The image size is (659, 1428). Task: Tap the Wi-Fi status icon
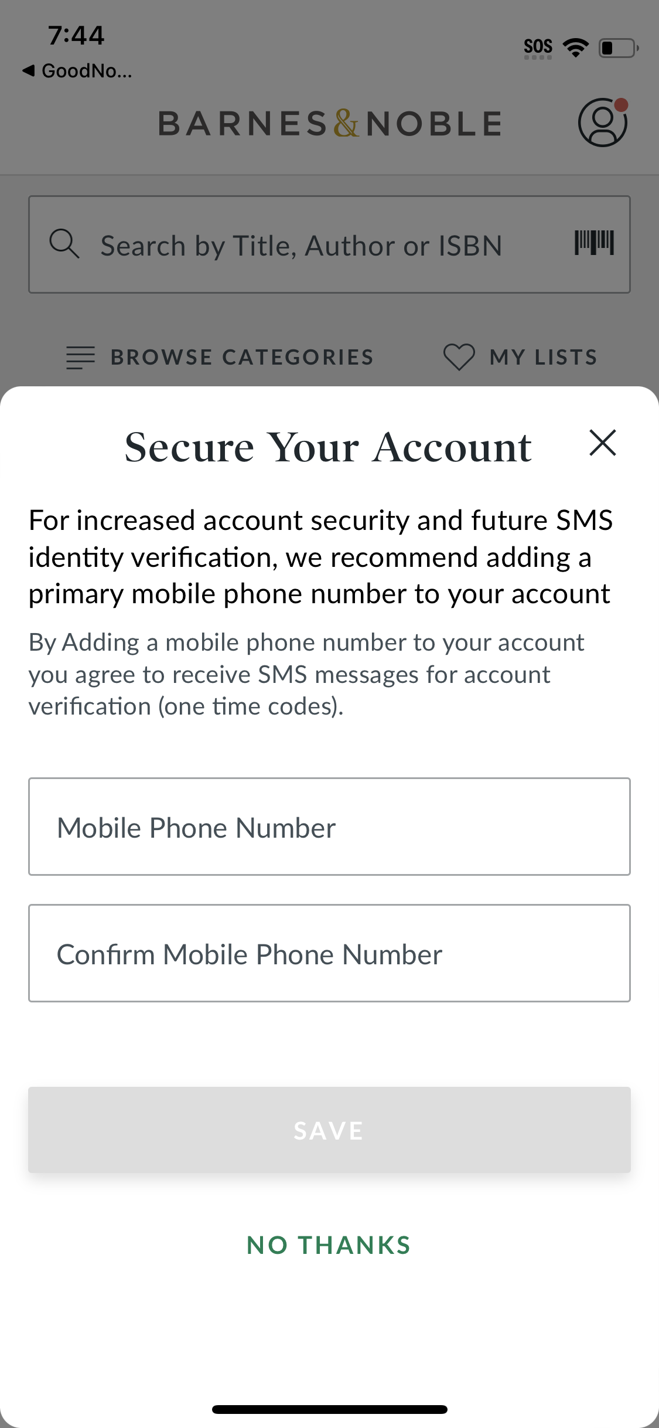(576, 47)
